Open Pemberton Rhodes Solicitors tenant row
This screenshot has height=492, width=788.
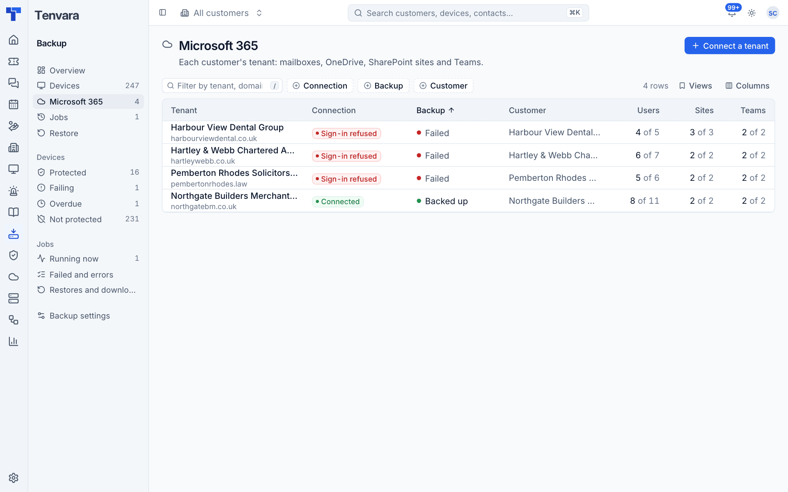tap(468, 178)
